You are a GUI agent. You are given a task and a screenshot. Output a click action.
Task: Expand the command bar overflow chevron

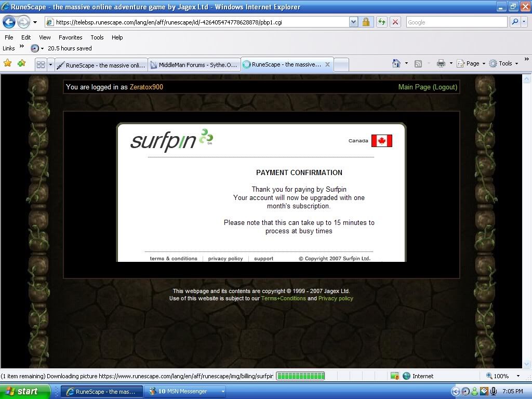point(527,59)
